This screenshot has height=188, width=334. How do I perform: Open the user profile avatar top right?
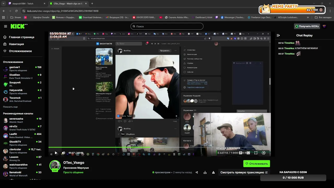coord(324,26)
